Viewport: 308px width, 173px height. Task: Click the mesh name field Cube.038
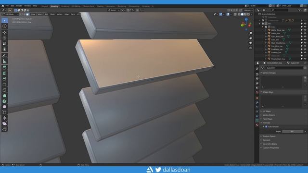[284, 68]
